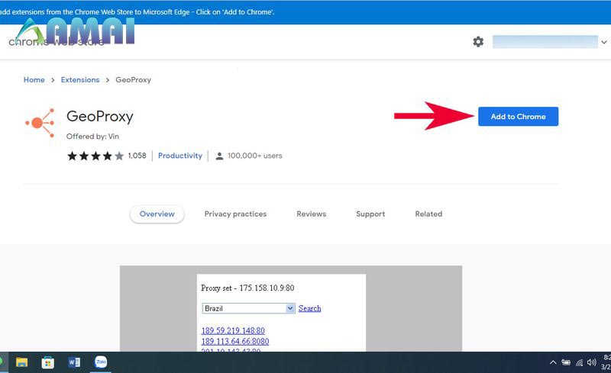Click the battery tray icon

point(566,362)
